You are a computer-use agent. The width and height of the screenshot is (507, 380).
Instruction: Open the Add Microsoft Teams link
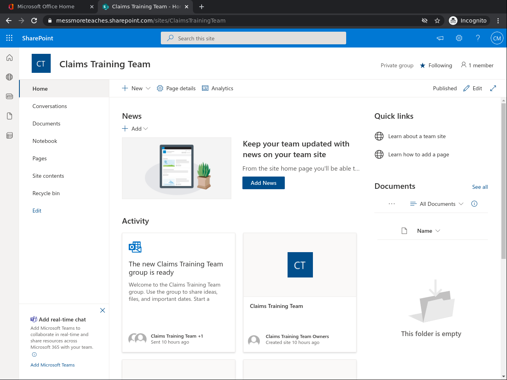(x=53, y=365)
